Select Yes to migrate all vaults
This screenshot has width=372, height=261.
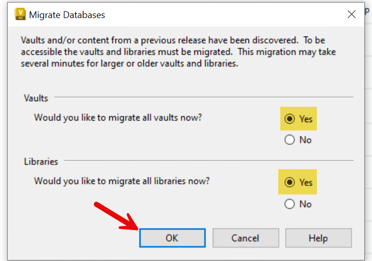coord(290,119)
